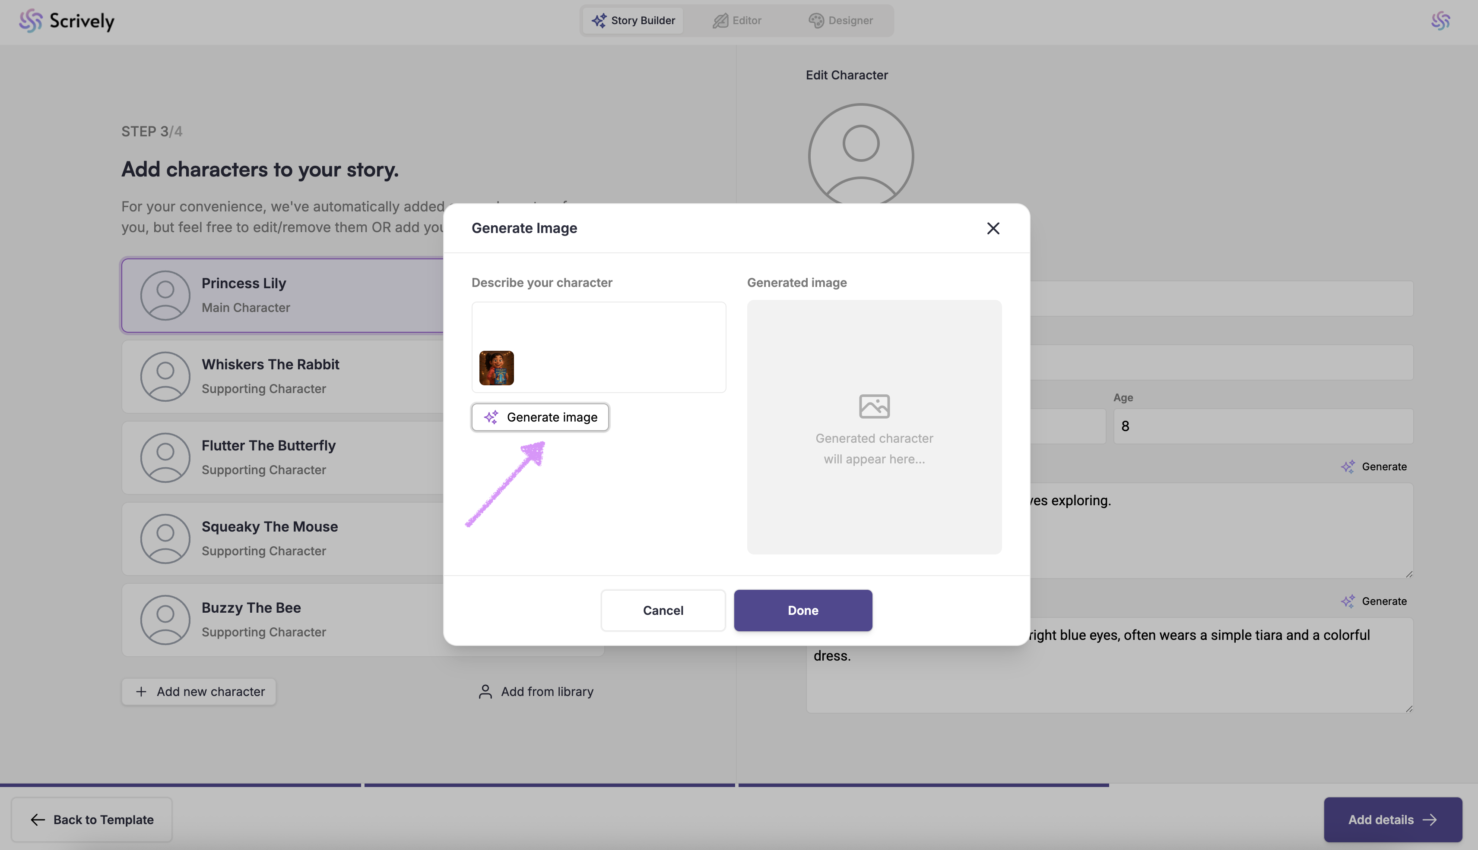Select Whiskers The Rabbit avatar icon

[x=165, y=377]
